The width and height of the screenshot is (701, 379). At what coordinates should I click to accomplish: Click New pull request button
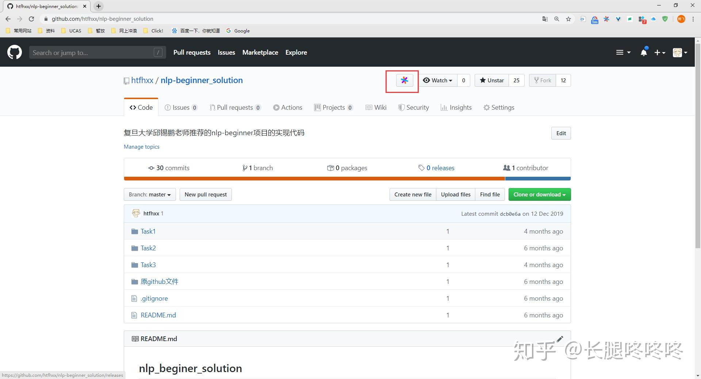coord(206,194)
